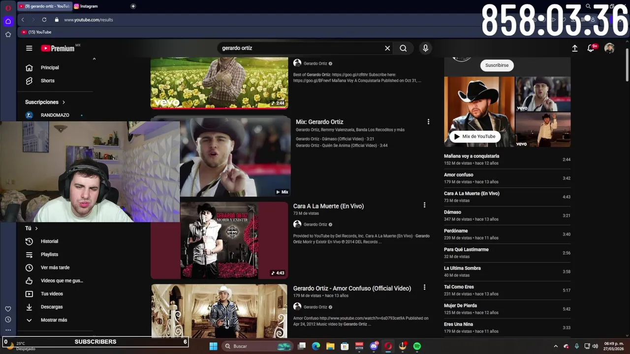Open the notifications bell
Screen dimensions: 630x354
(591, 48)
